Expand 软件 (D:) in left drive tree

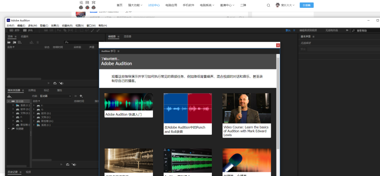pos(13,109)
